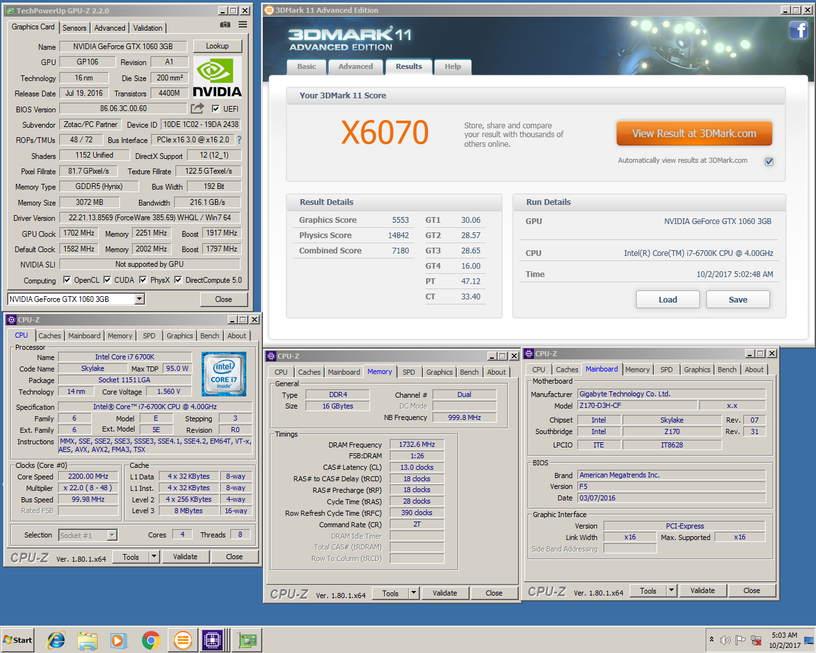816x653 pixels.
Task: Click the GPU-Z taskbar icon
Action: pyautogui.click(x=246, y=640)
